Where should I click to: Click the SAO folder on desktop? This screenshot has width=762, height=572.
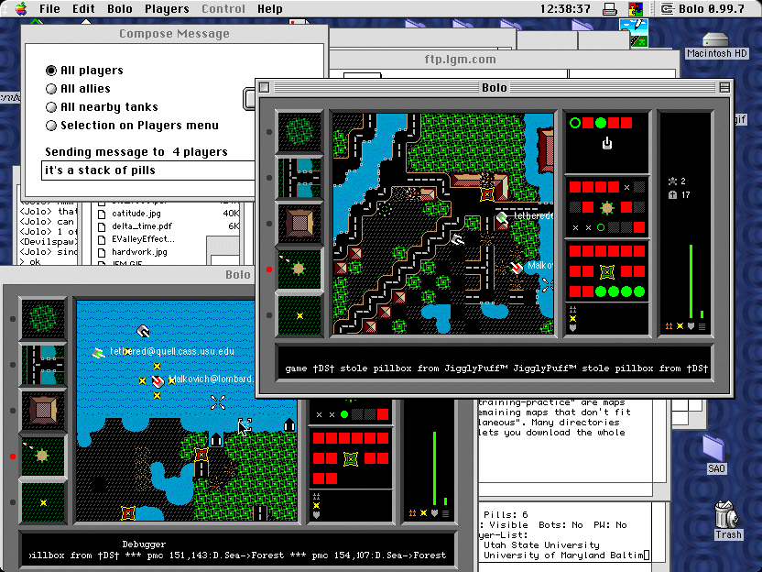click(x=716, y=451)
